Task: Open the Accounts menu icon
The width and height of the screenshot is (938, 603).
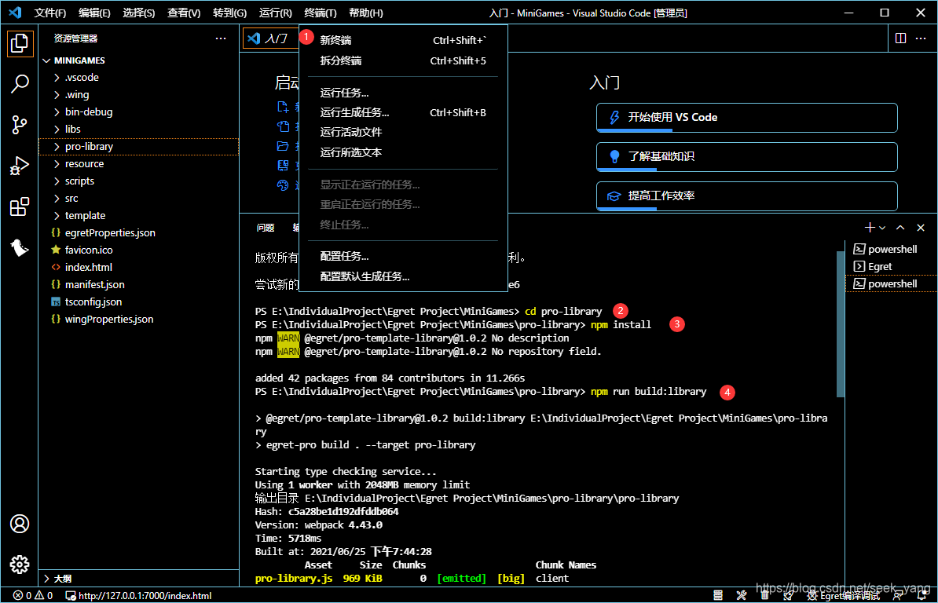Action: click(x=20, y=524)
